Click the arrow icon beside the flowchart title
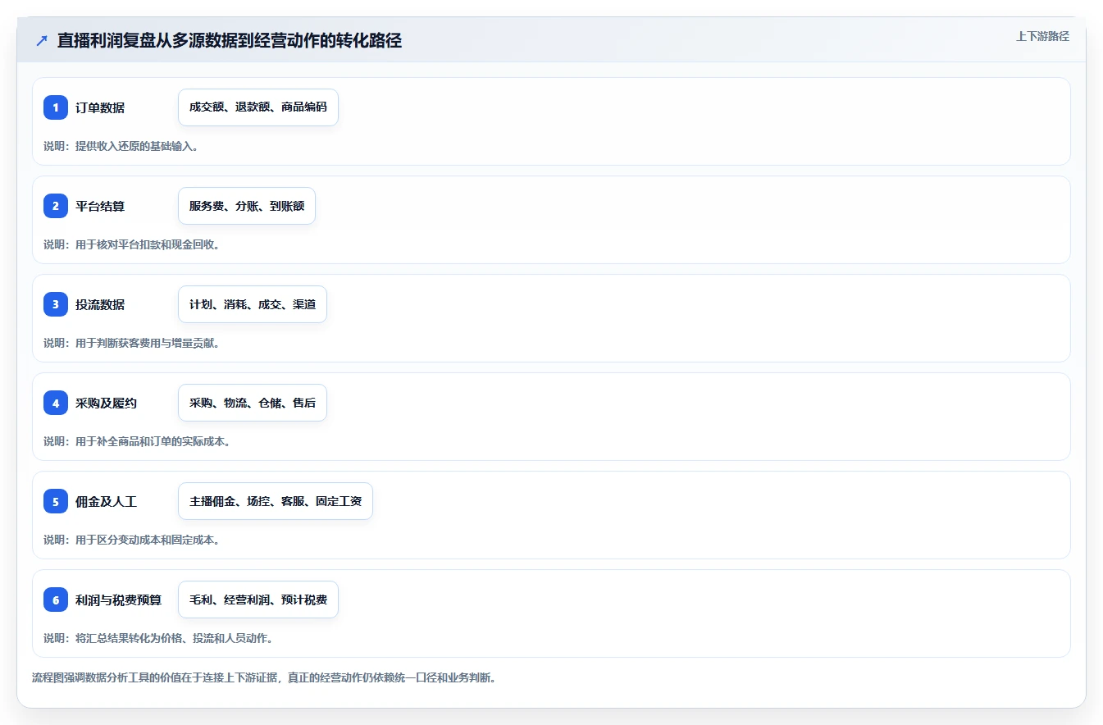The width and height of the screenshot is (1103, 725). point(42,41)
